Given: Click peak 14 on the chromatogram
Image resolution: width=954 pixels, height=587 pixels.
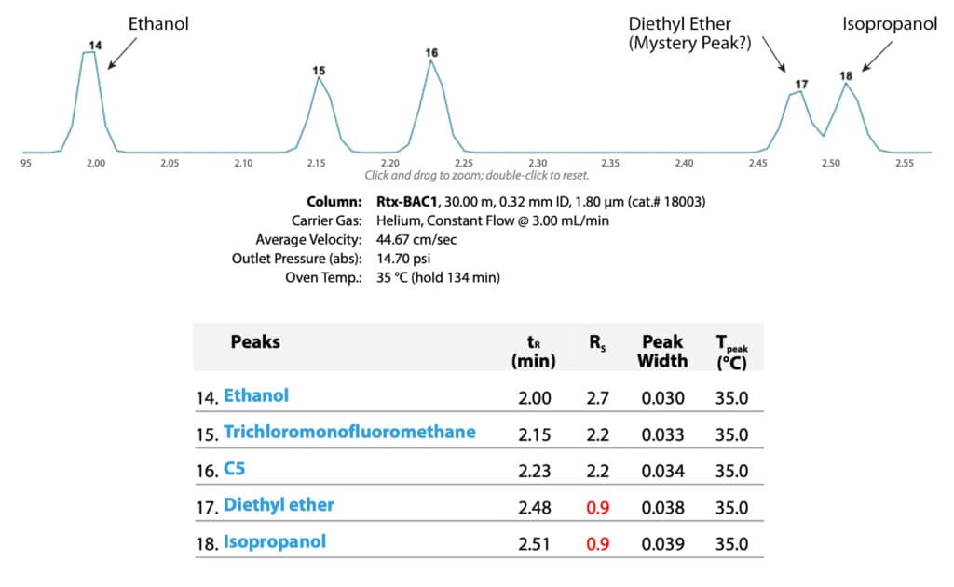Looking at the screenshot, I should (x=89, y=54).
